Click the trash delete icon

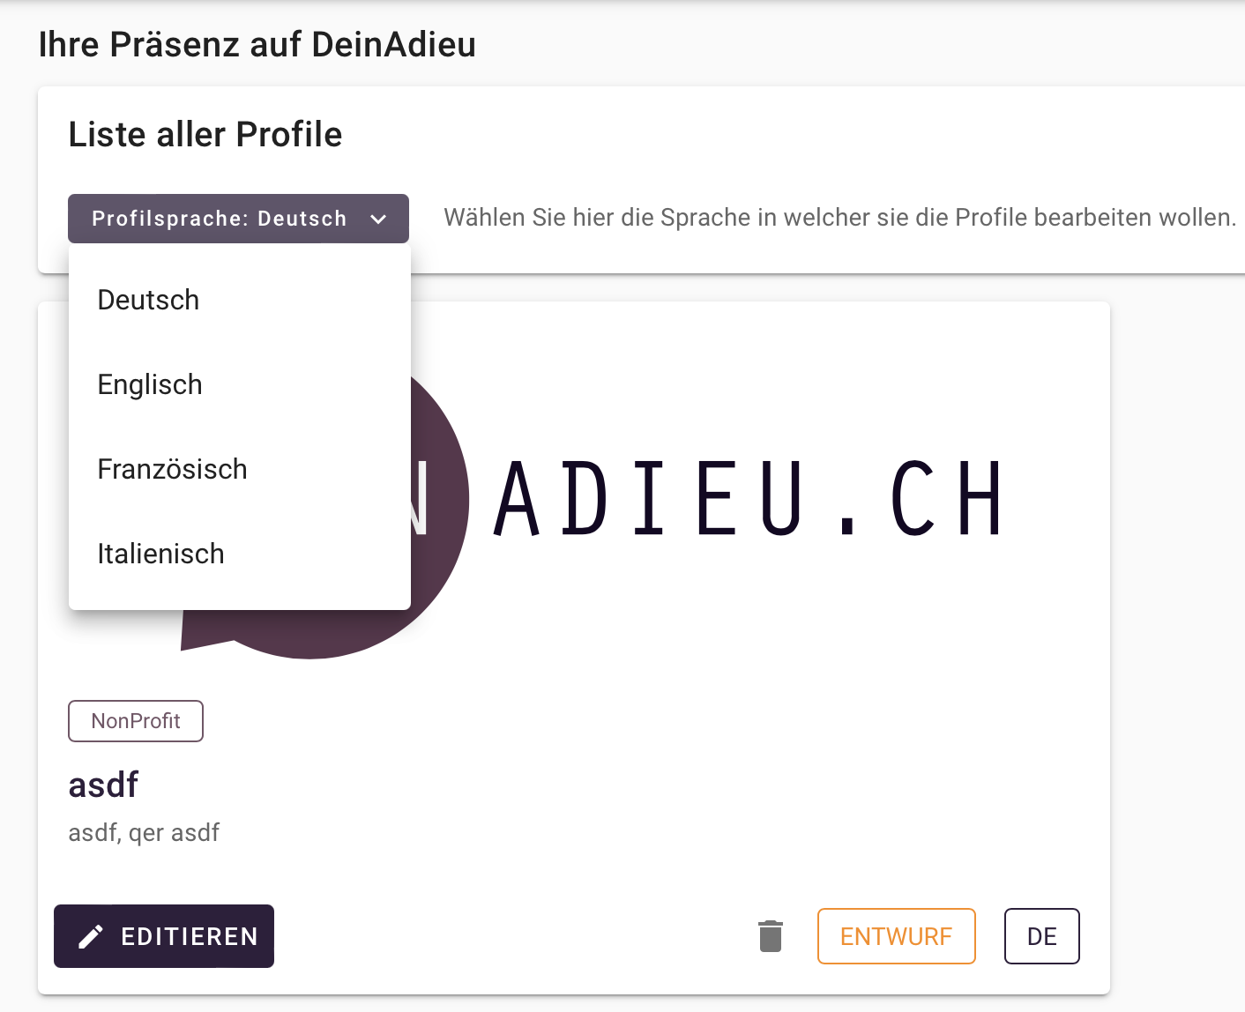coord(771,936)
